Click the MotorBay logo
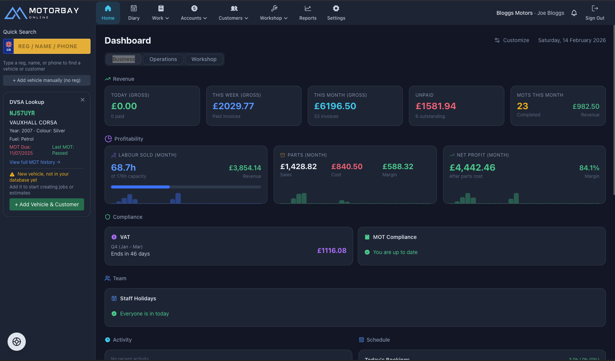615x361 pixels. (x=41, y=12)
